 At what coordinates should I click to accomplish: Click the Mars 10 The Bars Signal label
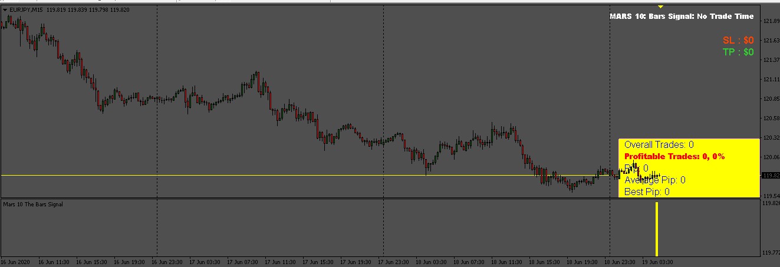pos(33,205)
